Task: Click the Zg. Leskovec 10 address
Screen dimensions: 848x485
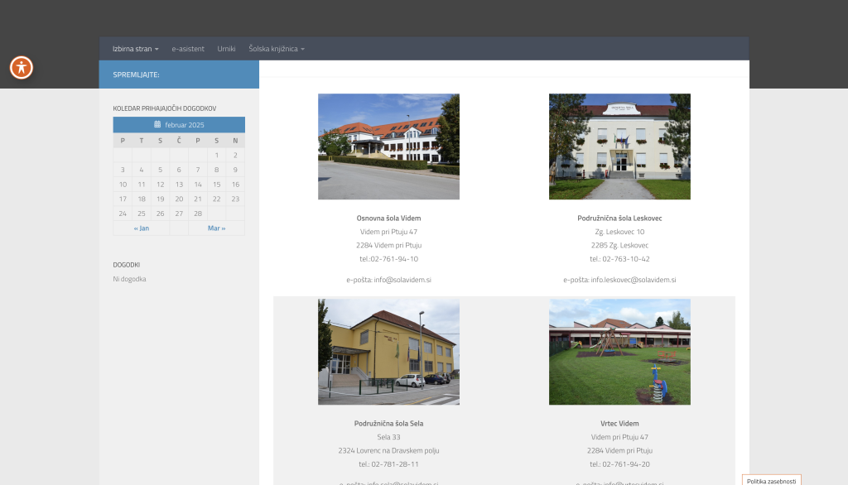Action: pos(619,232)
